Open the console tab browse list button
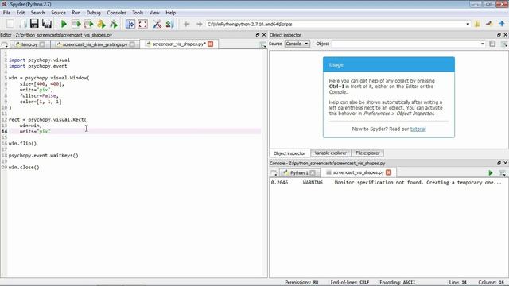Screen dimensions: 509x286 (x=274, y=173)
